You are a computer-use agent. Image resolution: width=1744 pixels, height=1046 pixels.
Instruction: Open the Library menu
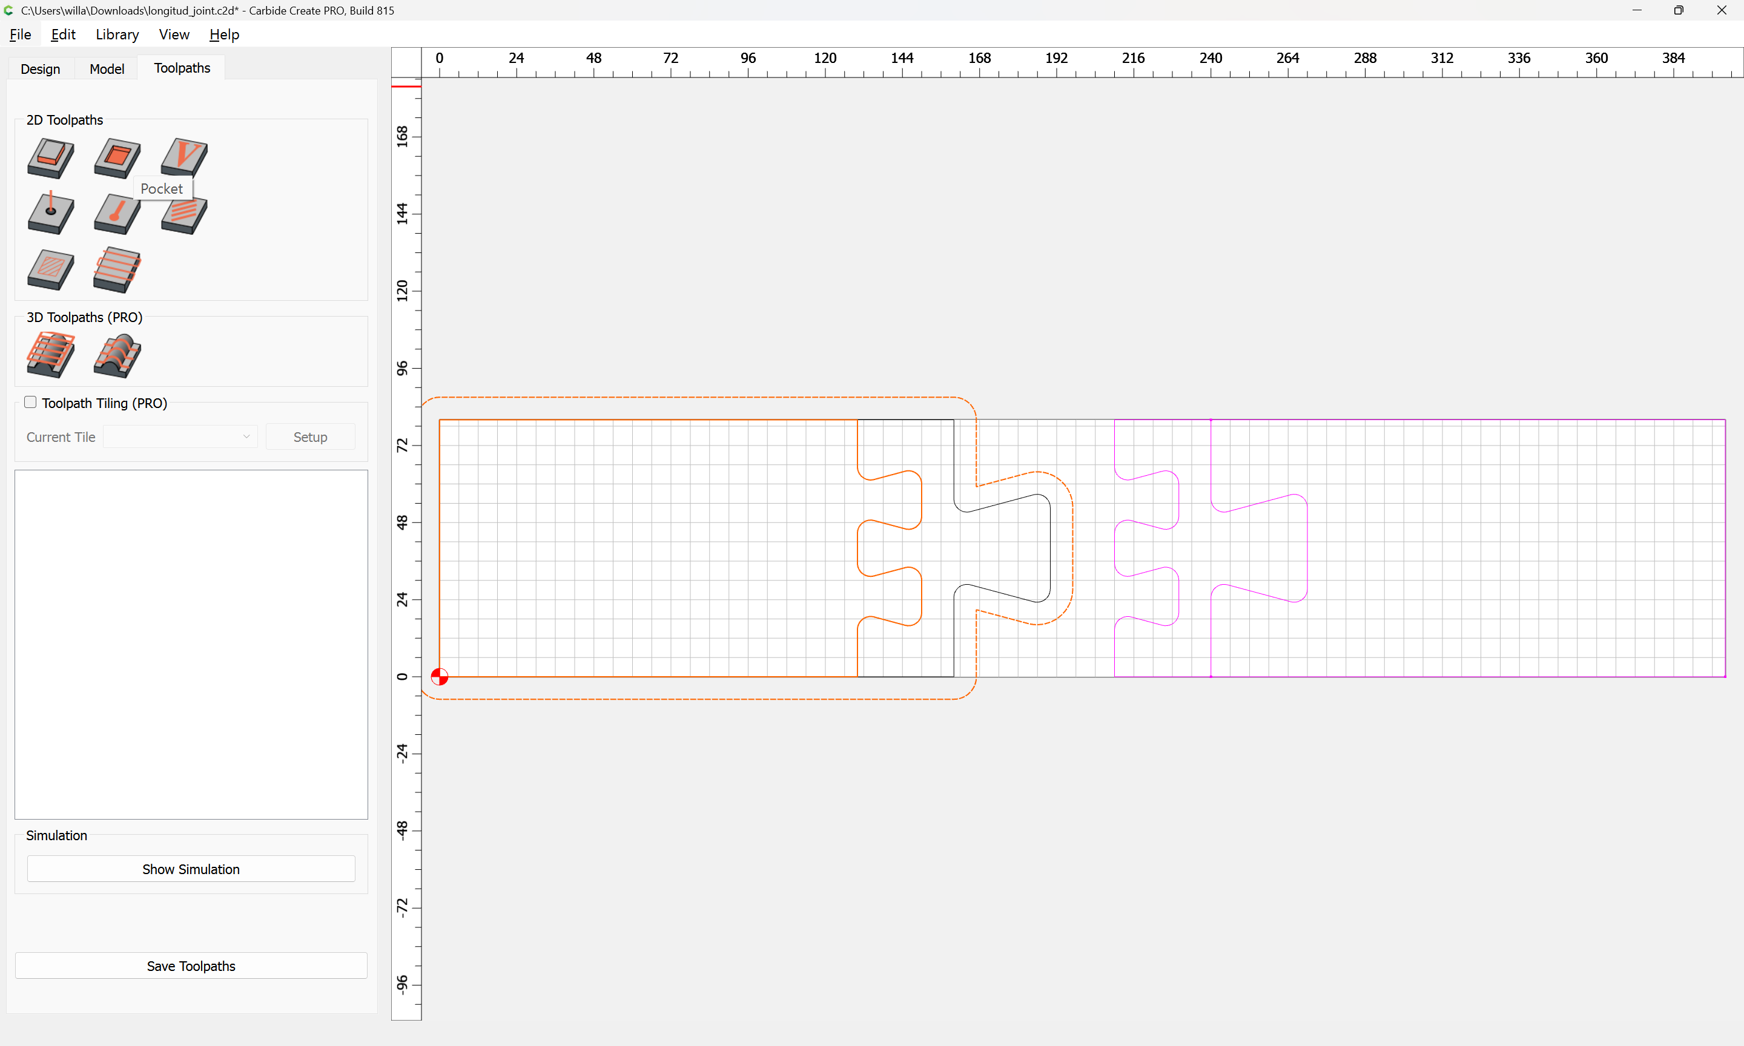[x=117, y=35]
